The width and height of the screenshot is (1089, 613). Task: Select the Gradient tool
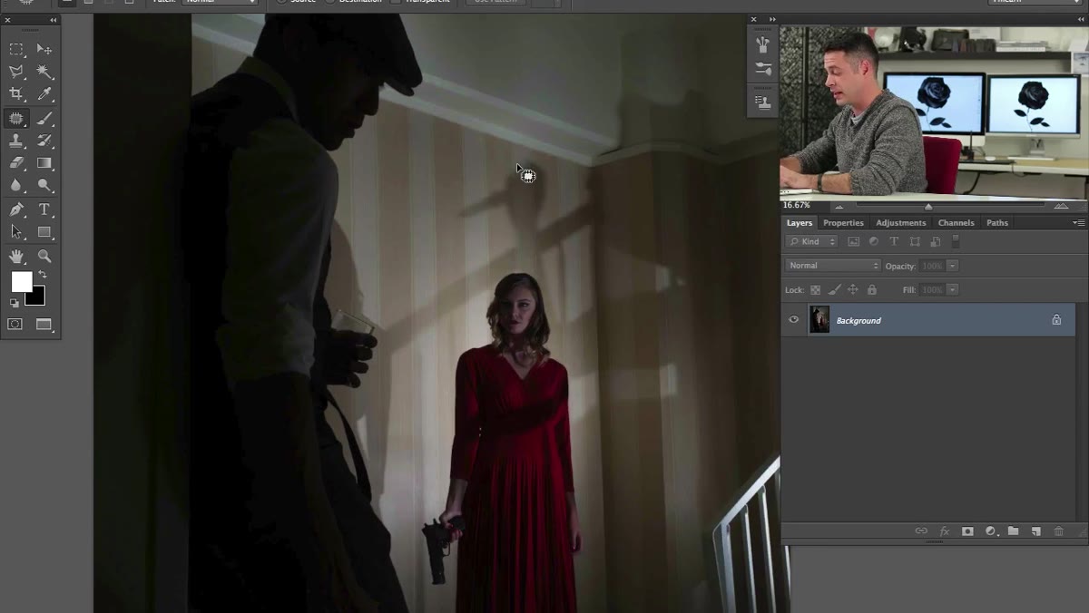pos(44,163)
